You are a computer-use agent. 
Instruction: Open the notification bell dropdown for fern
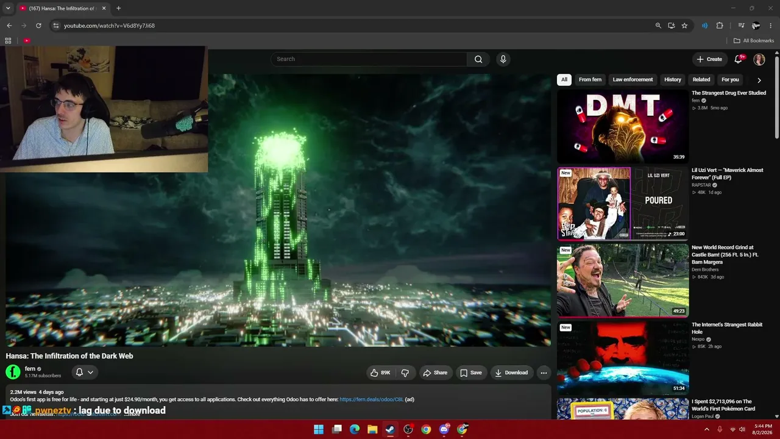tap(85, 372)
